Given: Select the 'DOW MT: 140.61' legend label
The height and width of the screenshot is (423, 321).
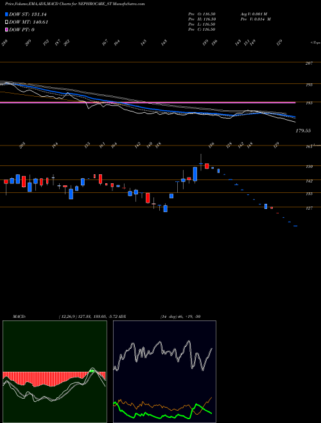Looking at the screenshot, I should [x=28, y=22].
